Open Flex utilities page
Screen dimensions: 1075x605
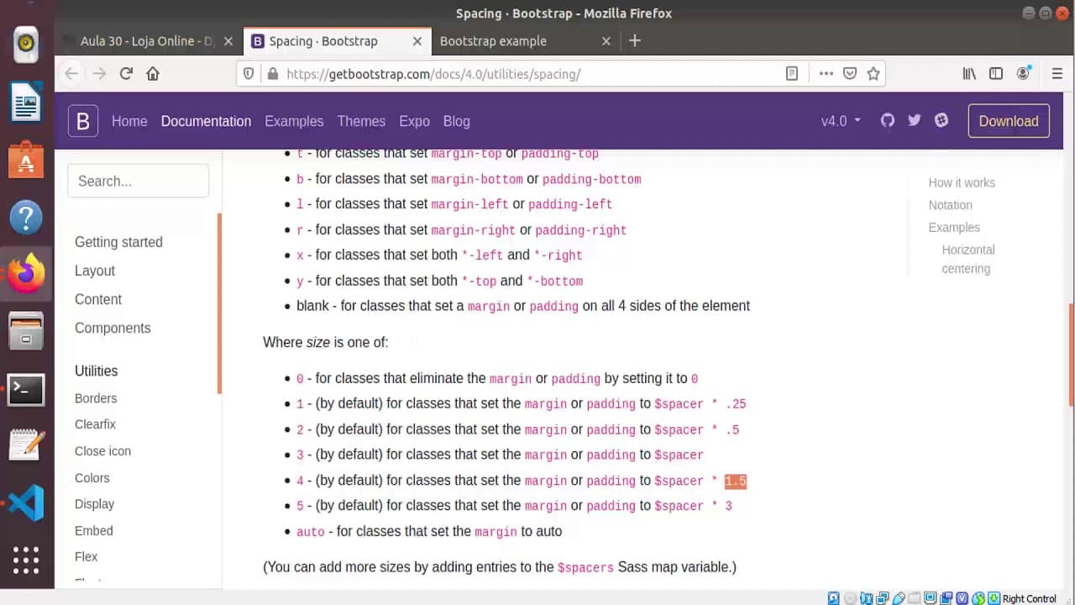(86, 557)
